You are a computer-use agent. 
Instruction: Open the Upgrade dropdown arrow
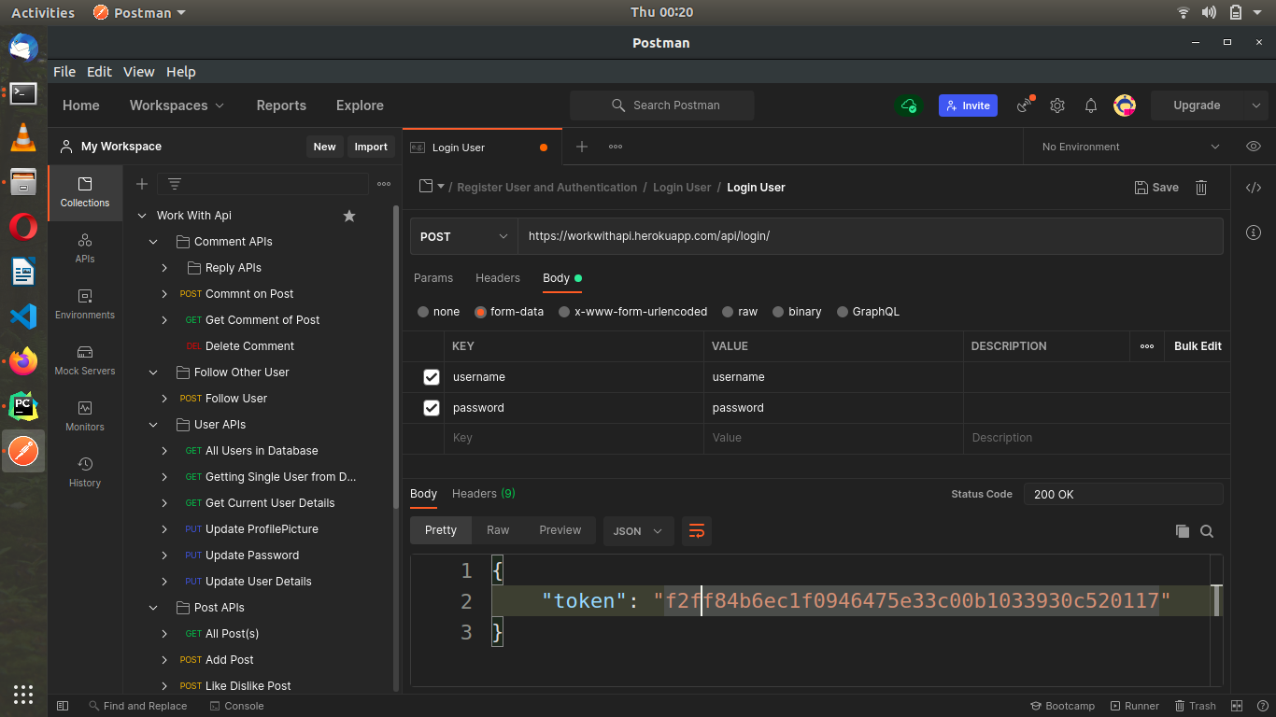[x=1255, y=105]
